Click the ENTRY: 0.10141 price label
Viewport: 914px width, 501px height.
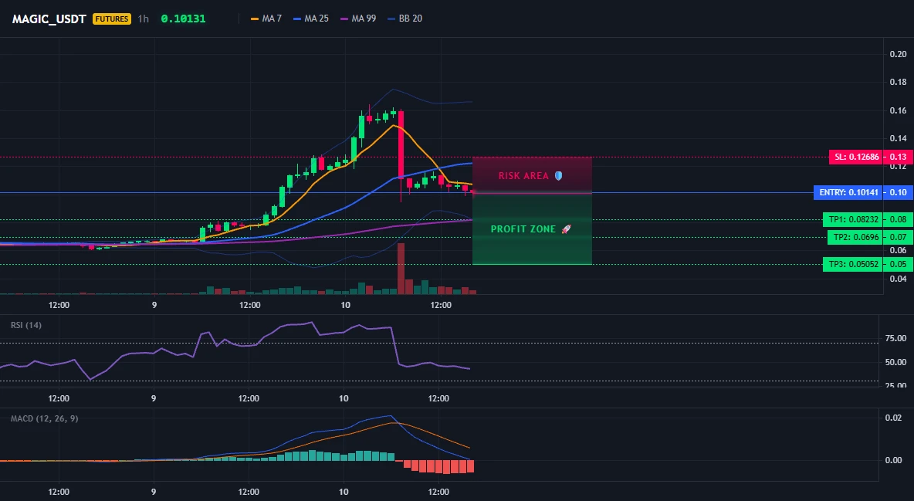(x=848, y=192)
